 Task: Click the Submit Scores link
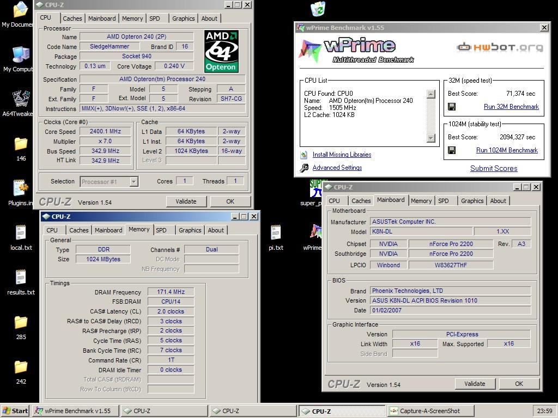(494, 169)
